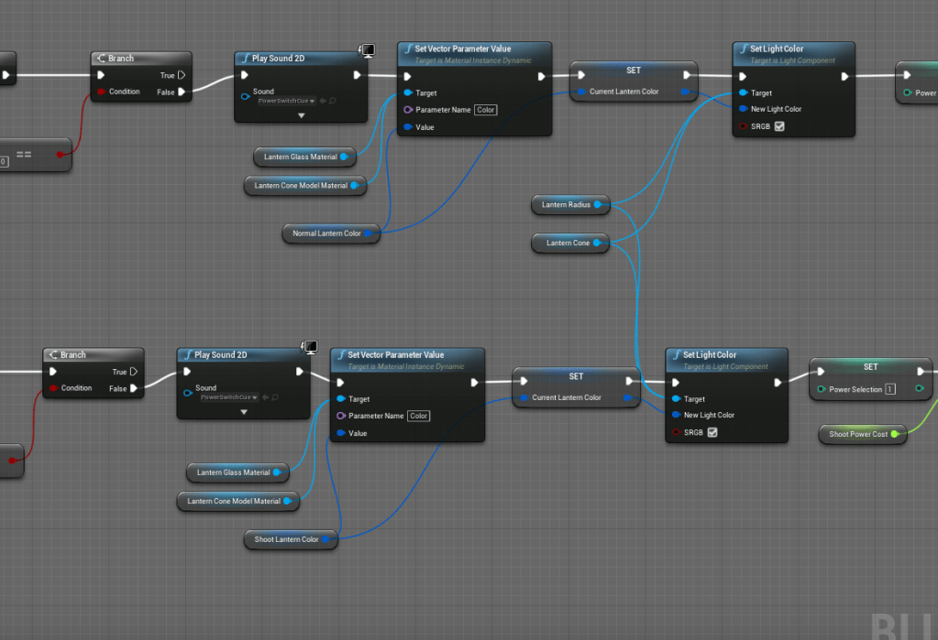
Task: Click the browse magnifier icon in the lower Play Sound 2D node
Action: [274, 397]
